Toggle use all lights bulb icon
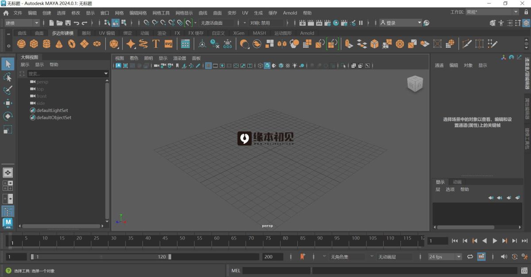 tap(295, 65)
